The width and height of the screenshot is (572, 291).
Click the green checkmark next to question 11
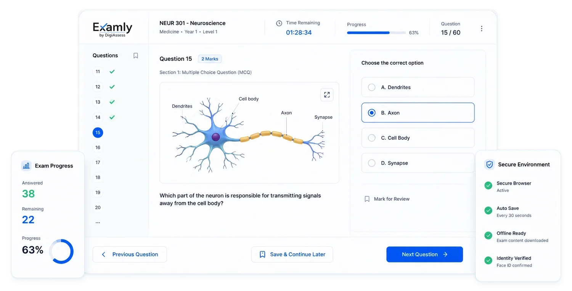pos(112,72)
